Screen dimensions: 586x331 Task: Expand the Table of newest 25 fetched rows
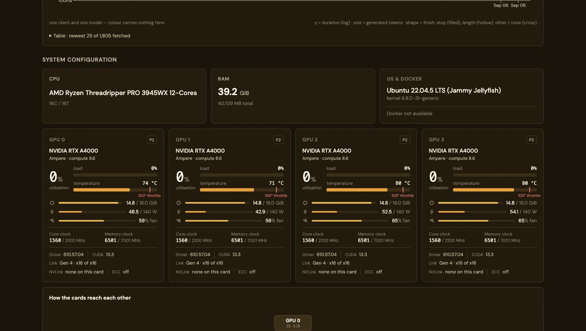[x=90, y=36]
